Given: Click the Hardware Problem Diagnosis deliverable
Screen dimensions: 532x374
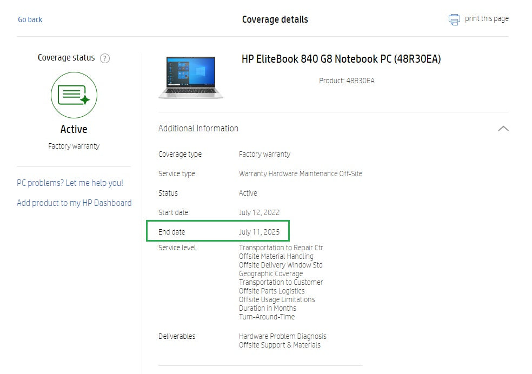Looking at the screenshot, I should [x=283, y=336].
